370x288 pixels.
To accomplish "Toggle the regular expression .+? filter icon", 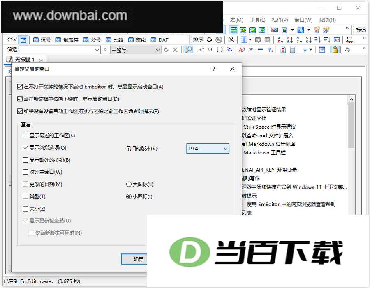I will coord(201,50).
